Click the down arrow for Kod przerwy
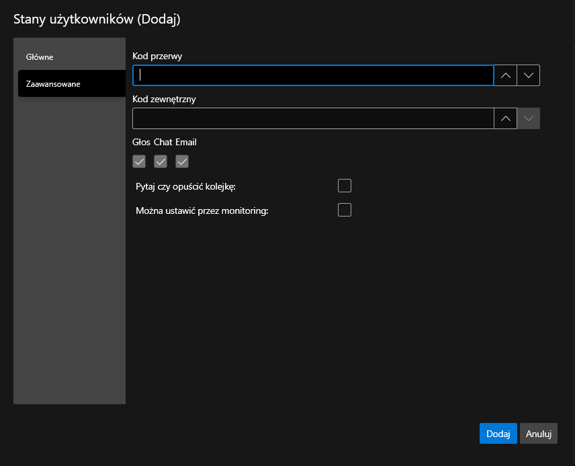Viewport: 575px width, 466px height. click(529, 75)
